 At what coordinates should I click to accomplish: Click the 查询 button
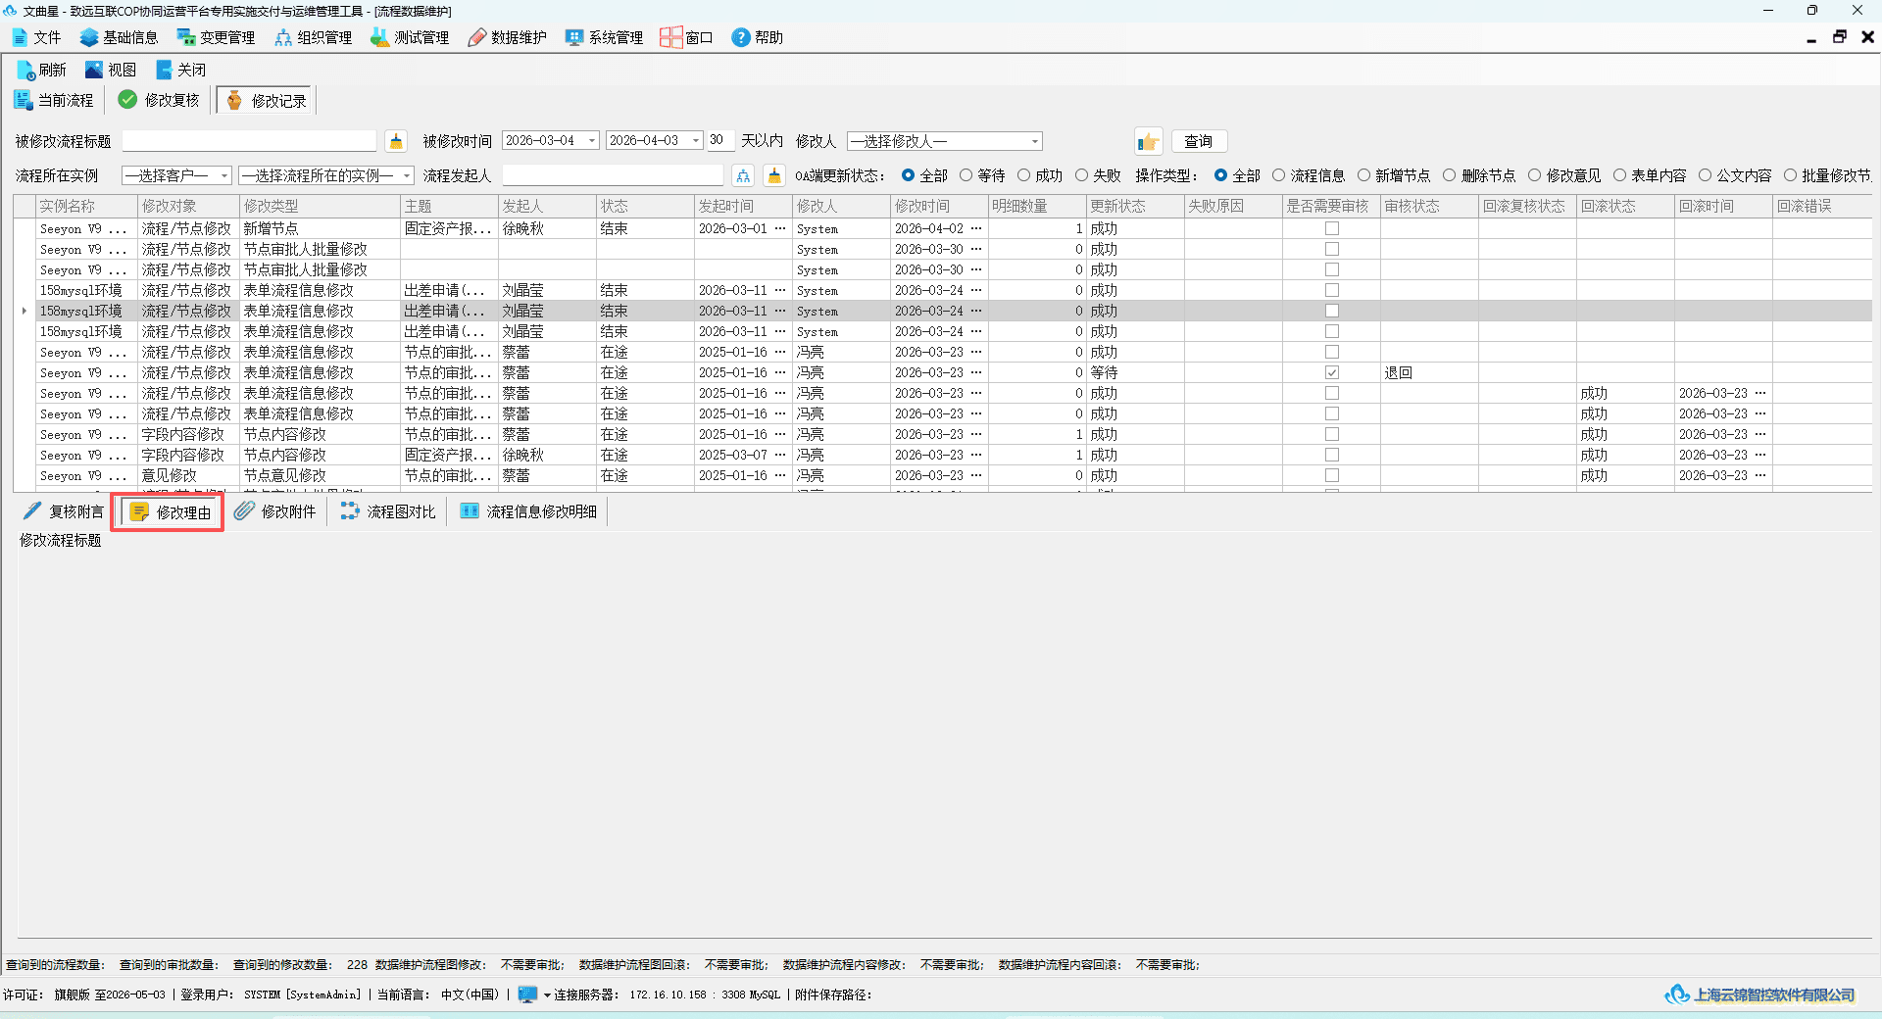(x=1198, y=141)
